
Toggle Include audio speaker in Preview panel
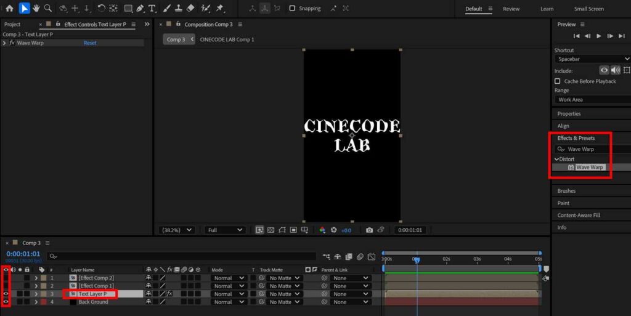coord(616,70)
